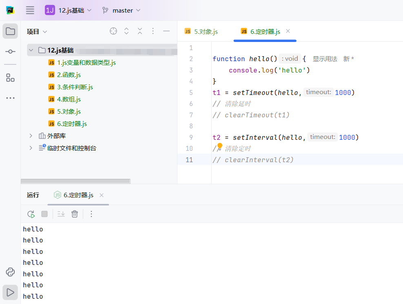Click the yellow lightbulb quick-fix icon
The image size is (403, 304).
pyautogui.click(x=219, y=146)
